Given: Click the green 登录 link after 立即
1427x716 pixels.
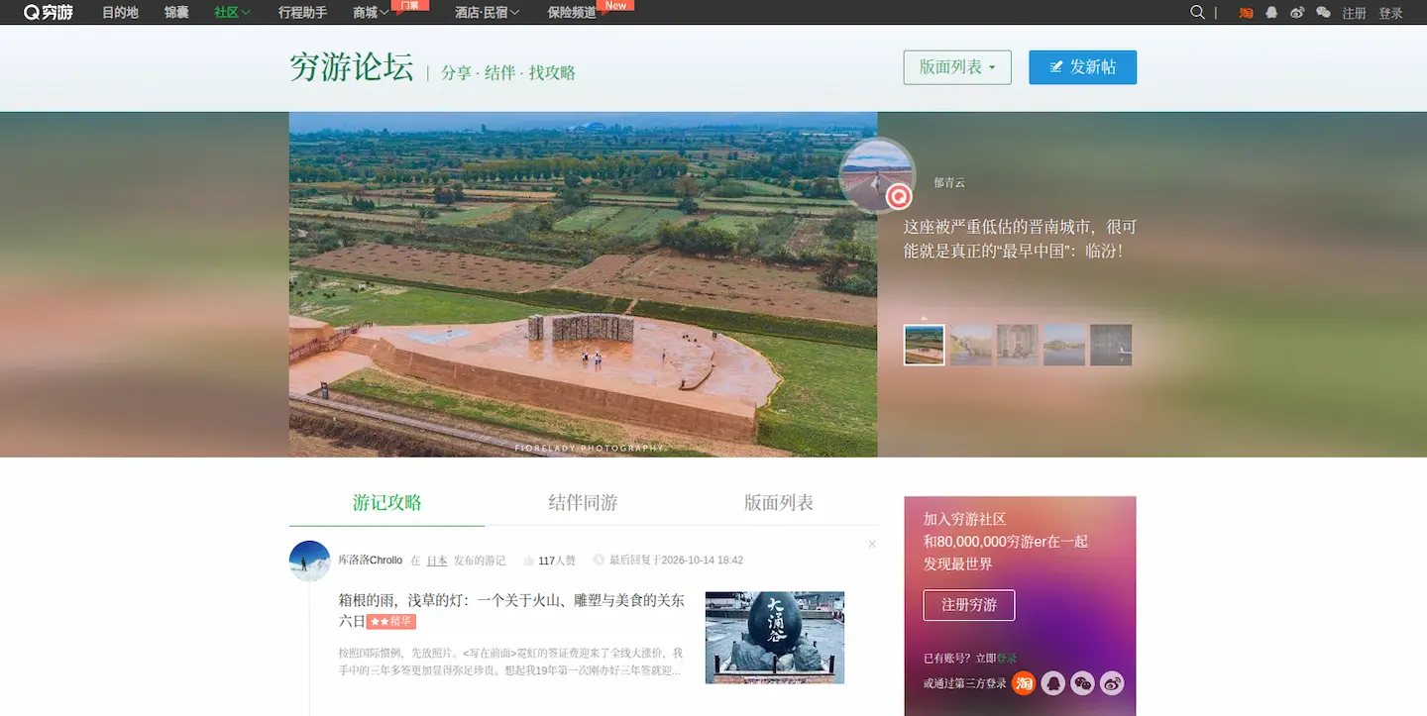Looking at the screenshot, I should pyautogui.click(x=1007, y=659).
